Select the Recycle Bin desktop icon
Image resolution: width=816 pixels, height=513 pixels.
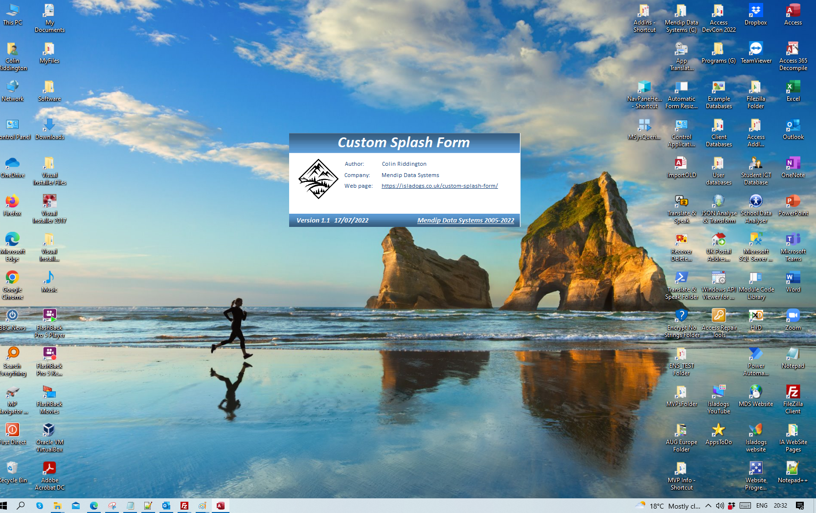(13, 472)
